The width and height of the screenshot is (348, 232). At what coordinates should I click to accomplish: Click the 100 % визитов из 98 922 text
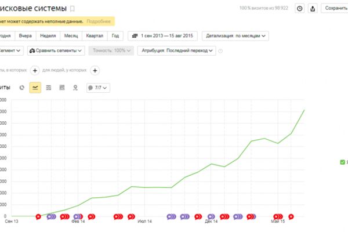[x=264, y=8]
